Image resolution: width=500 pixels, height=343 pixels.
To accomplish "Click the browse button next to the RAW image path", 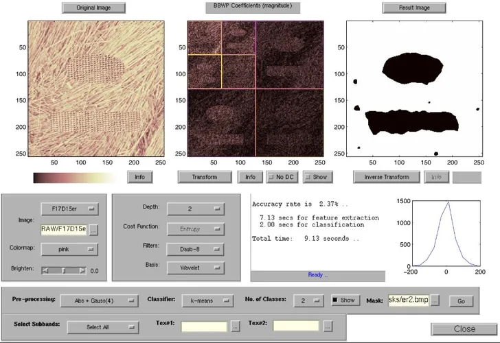I will point(93,230).
